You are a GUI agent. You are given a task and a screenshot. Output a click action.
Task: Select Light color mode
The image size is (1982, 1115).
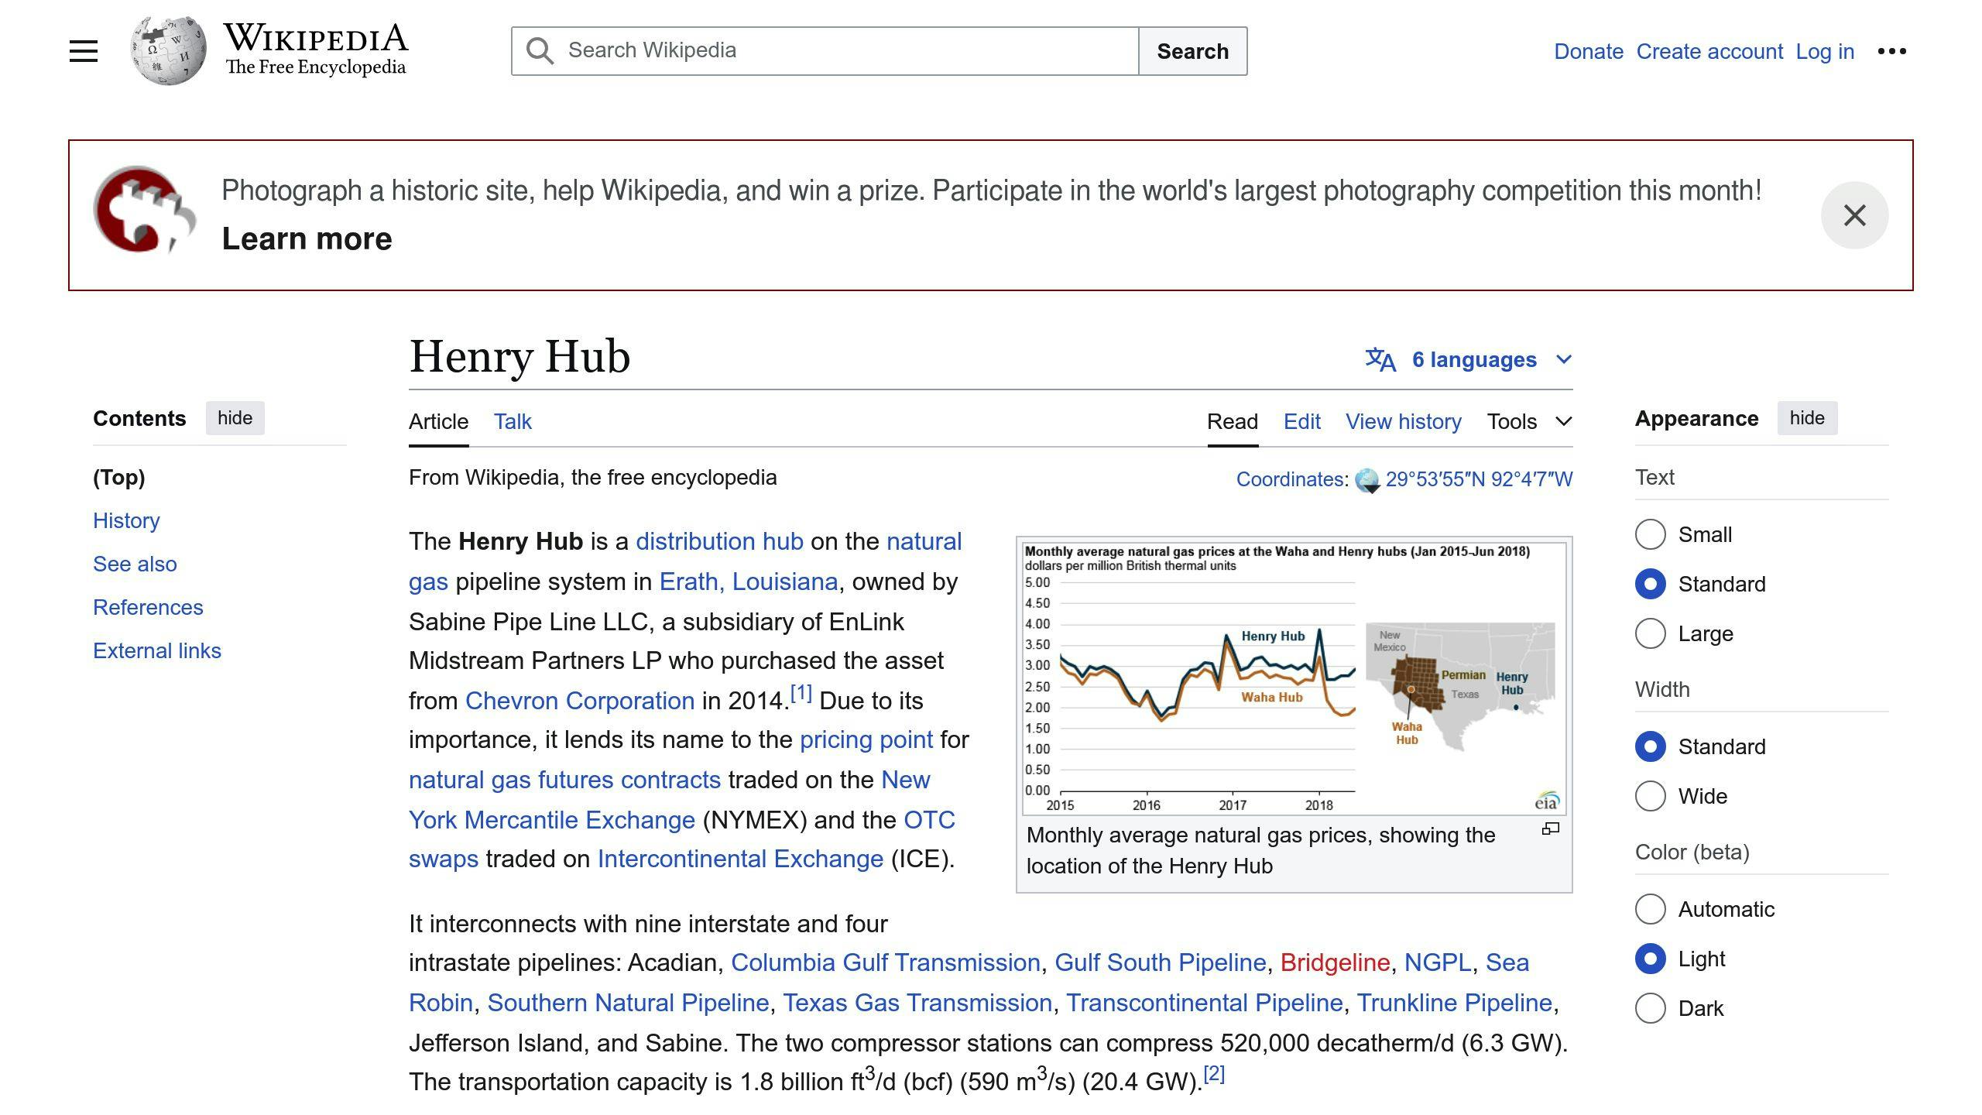tap(1650, 959)
